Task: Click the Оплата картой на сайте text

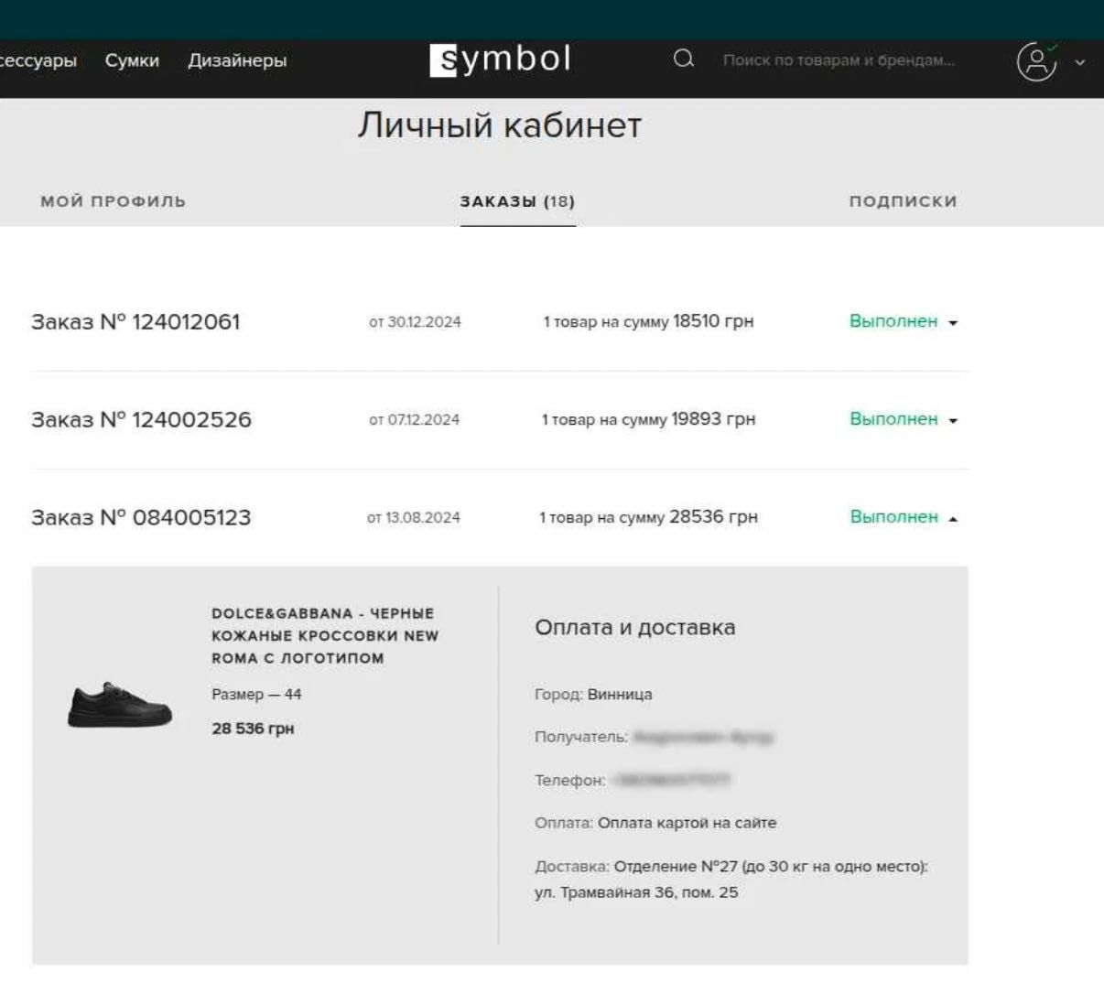Action: tap(687, 823)
